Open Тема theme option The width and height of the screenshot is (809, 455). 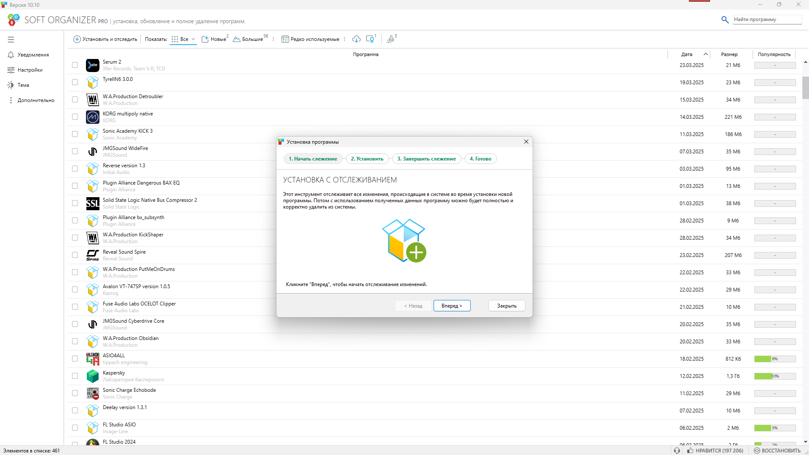[18, 85]
